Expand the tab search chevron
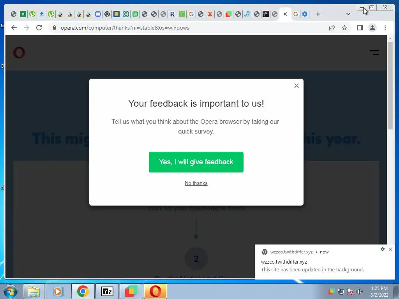The image size is (399, 299). tap(348, 14)
